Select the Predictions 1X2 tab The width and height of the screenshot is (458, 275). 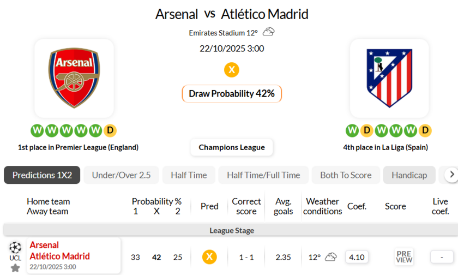(42, 175)
